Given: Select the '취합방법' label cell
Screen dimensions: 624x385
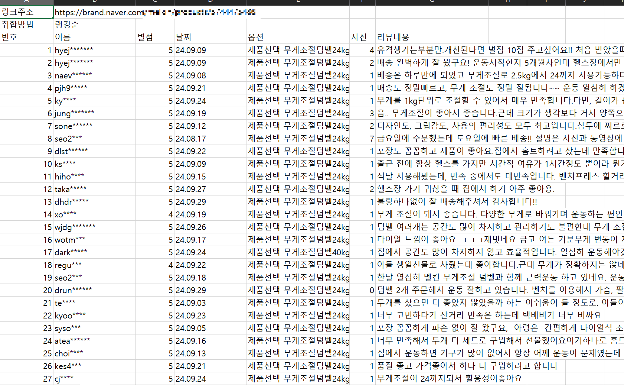Looking at the screenshot, I should click(27, 25).
